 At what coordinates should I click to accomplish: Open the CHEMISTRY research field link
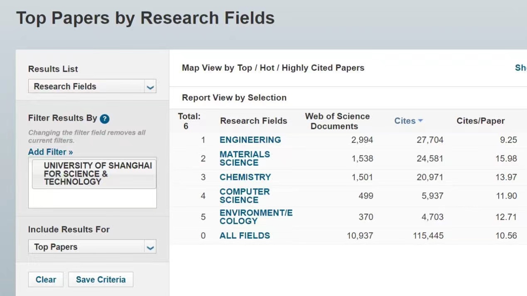(245, 177)
